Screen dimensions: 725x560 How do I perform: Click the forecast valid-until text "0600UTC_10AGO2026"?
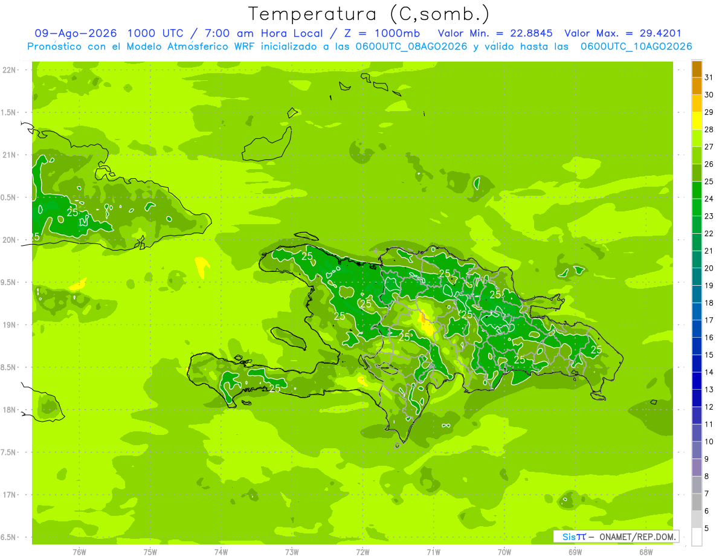pyautogui.click(x=636, y=47)
